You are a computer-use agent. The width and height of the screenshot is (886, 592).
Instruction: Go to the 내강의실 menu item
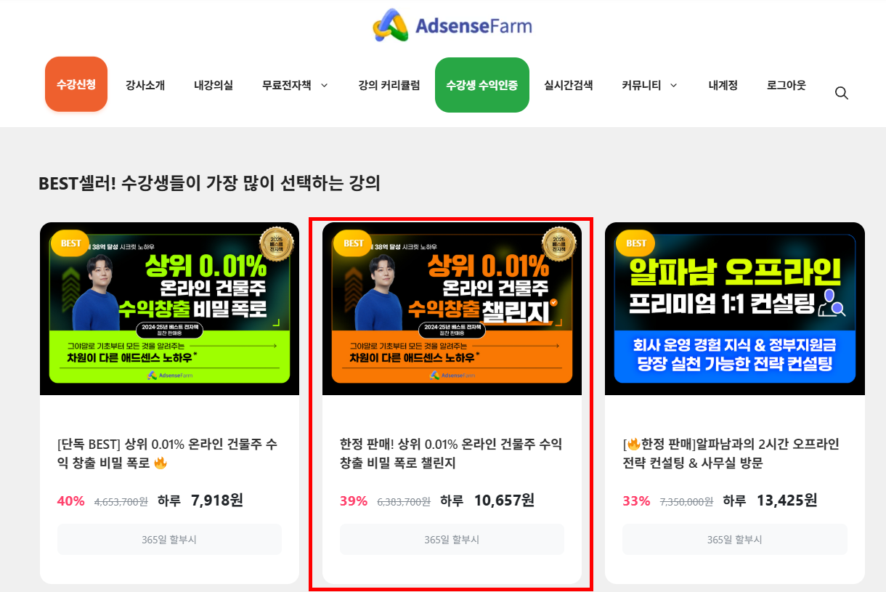click(214, 85)
